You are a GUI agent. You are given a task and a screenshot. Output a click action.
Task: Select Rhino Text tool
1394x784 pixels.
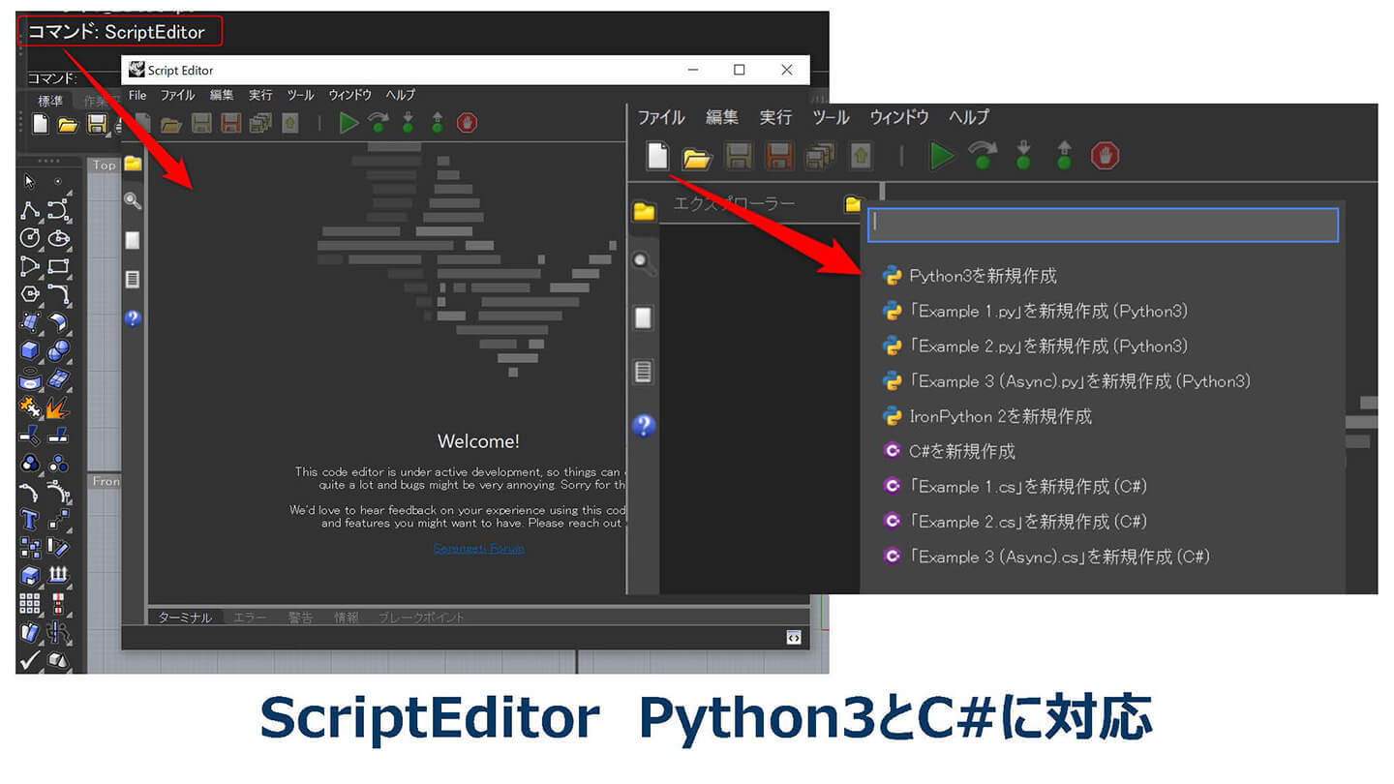pos(30,520)
